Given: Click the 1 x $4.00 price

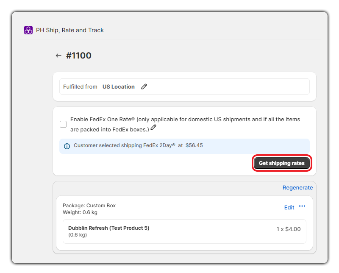Looking at the screenshot, I should [289, 229].
